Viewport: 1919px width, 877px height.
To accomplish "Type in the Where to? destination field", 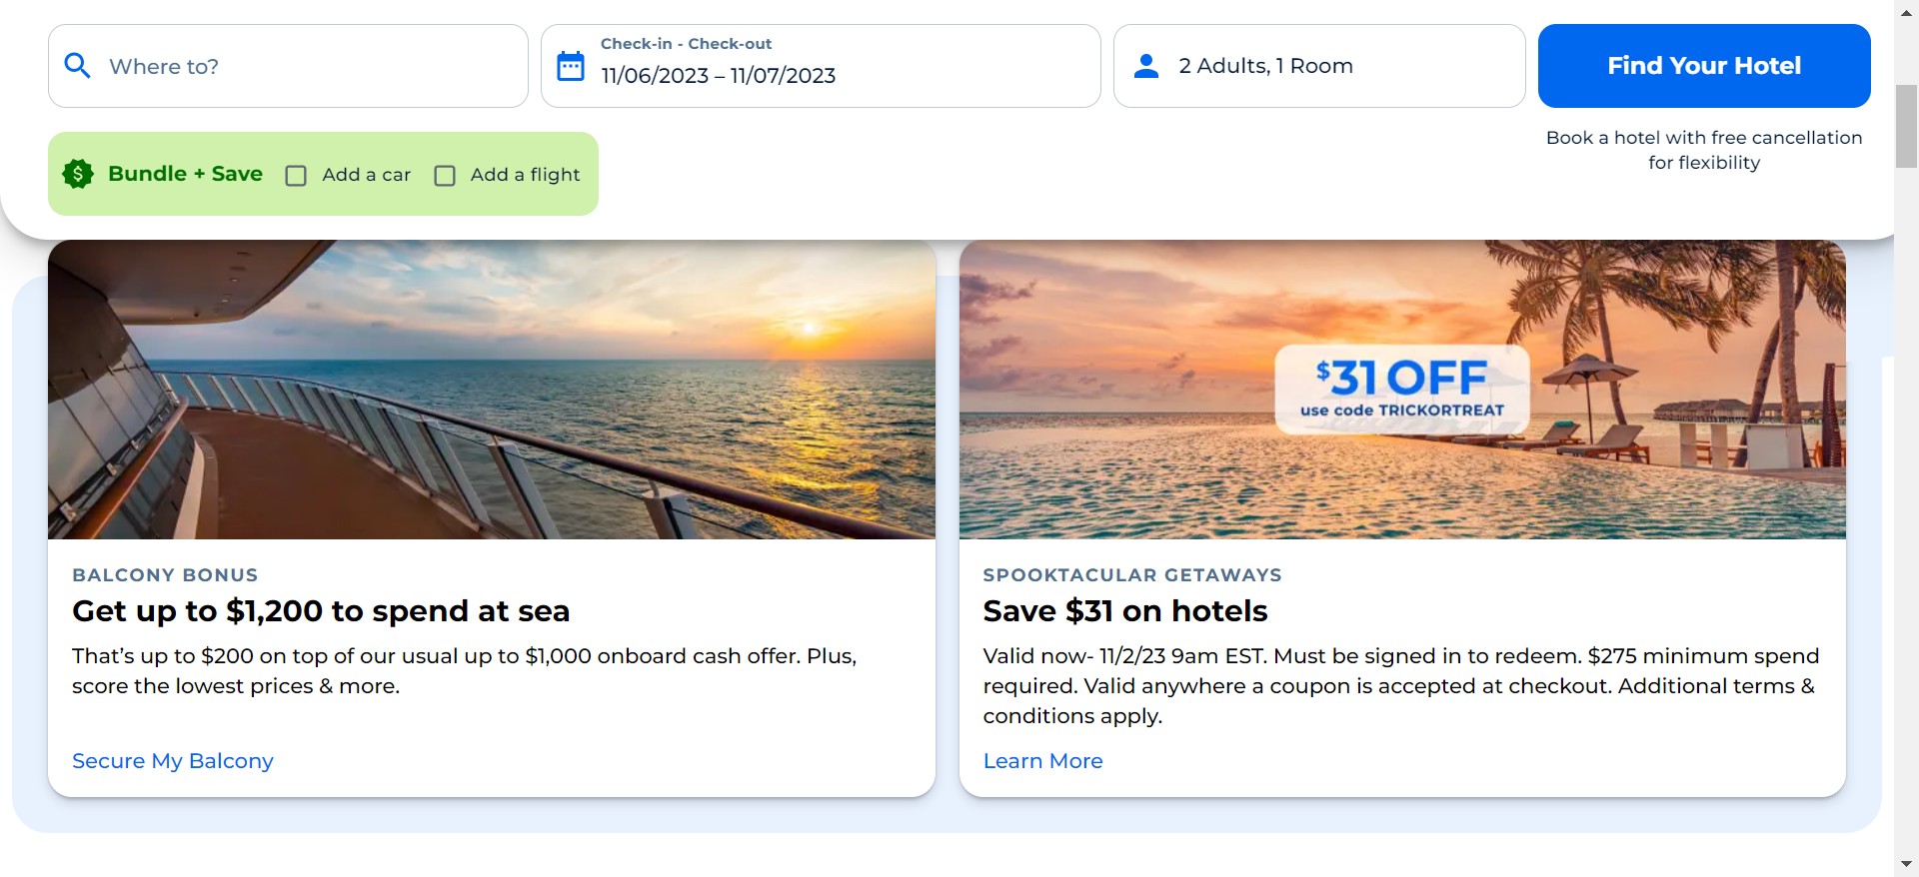I will (310, 66).
